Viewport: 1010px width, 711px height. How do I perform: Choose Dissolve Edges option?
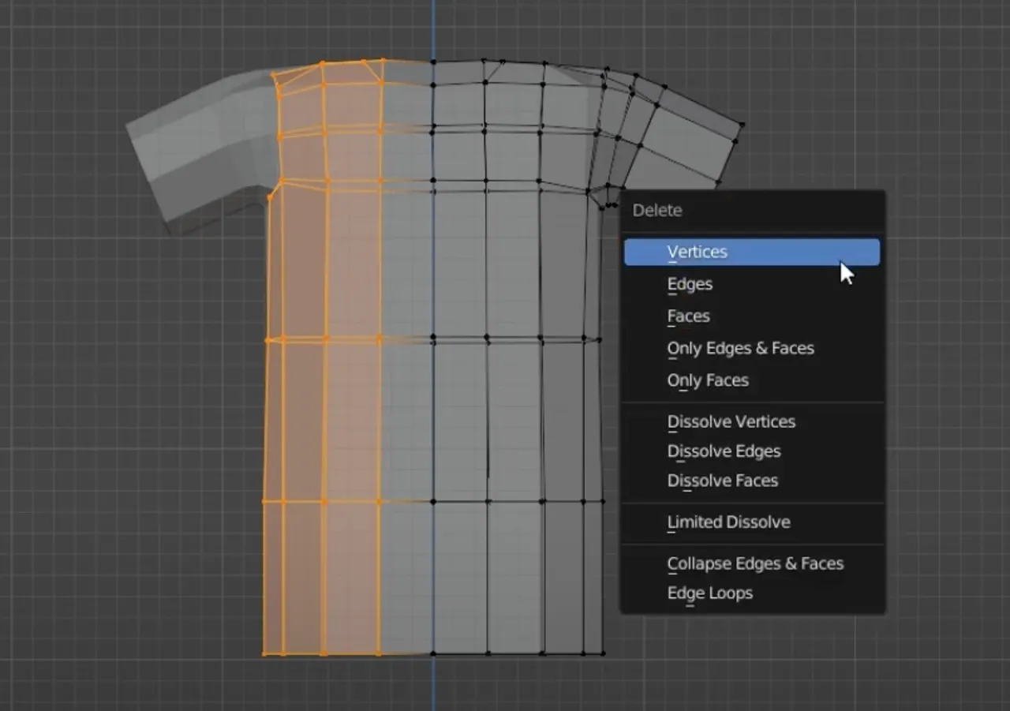pyautogui.click(x=724, y=451)
